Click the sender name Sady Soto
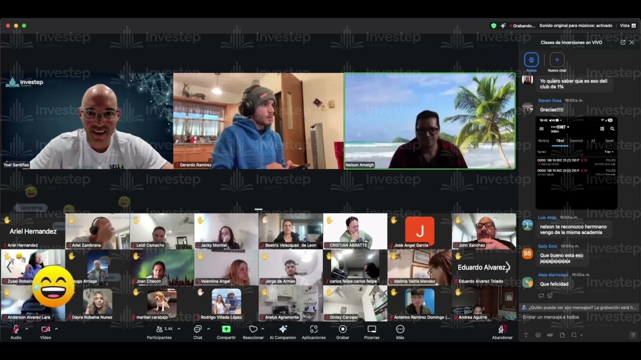The height and width of the screenshot is (360, 641). click(x=547, y=246)
